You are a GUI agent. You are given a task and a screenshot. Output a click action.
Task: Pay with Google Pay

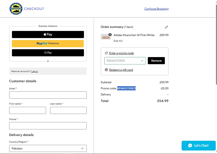48,53
